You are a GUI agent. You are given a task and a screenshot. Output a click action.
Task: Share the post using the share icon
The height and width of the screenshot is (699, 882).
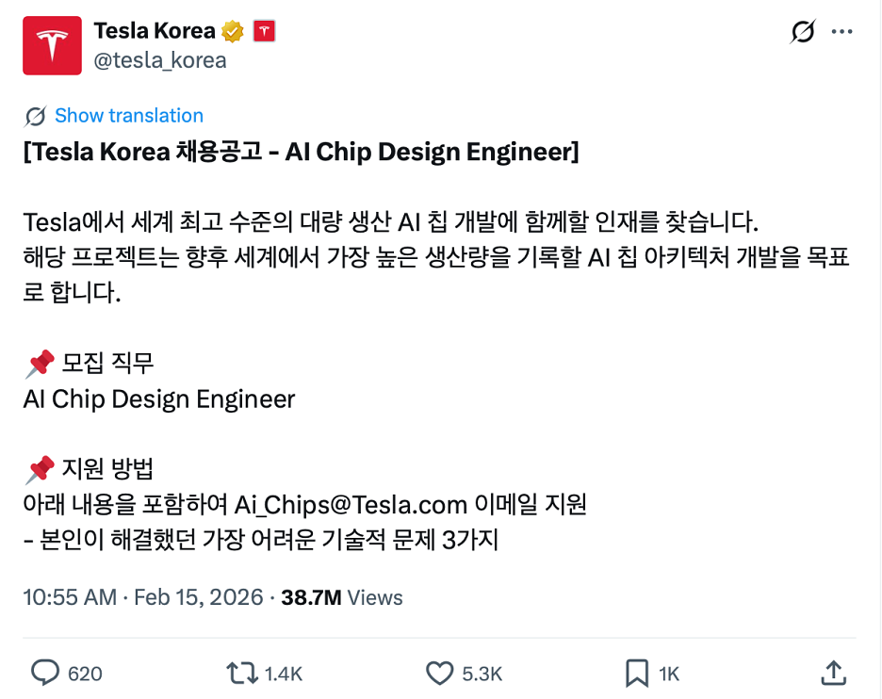[x=833, y=673]
